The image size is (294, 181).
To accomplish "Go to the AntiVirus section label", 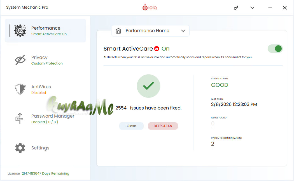I will [x=41, y=87].
